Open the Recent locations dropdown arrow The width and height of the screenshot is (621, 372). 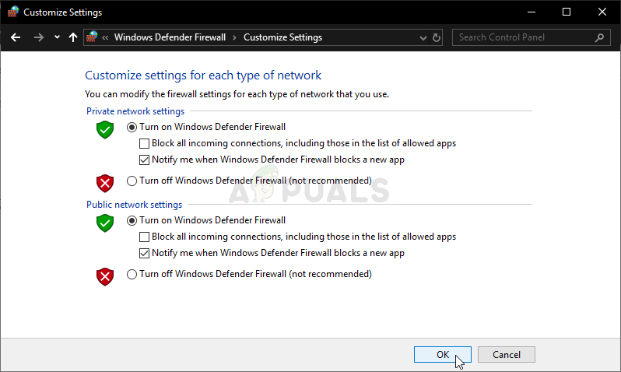coord(57,37)
